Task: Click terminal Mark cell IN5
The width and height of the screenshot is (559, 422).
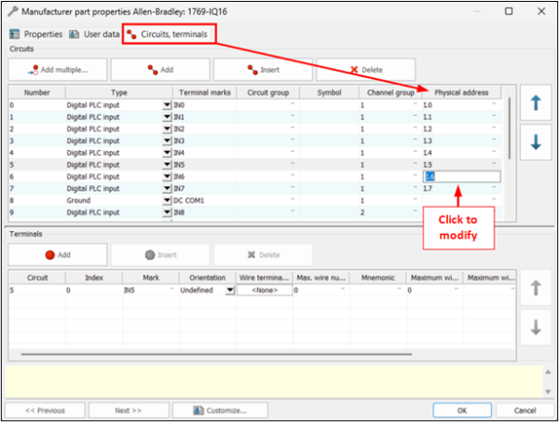Action: pos(150,290)
